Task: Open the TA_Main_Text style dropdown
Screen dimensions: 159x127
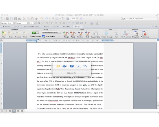Action: point(14,23)
